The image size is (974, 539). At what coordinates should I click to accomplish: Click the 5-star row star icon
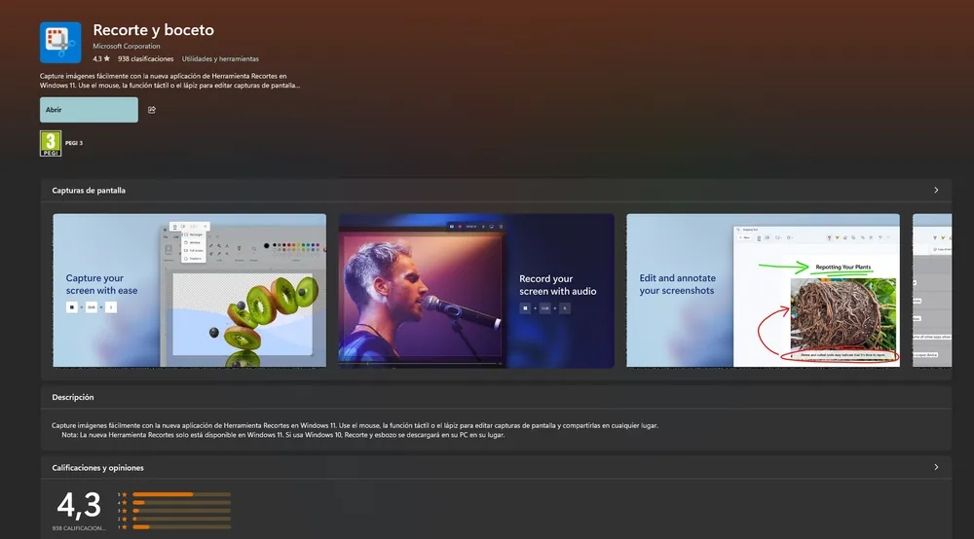124,494
